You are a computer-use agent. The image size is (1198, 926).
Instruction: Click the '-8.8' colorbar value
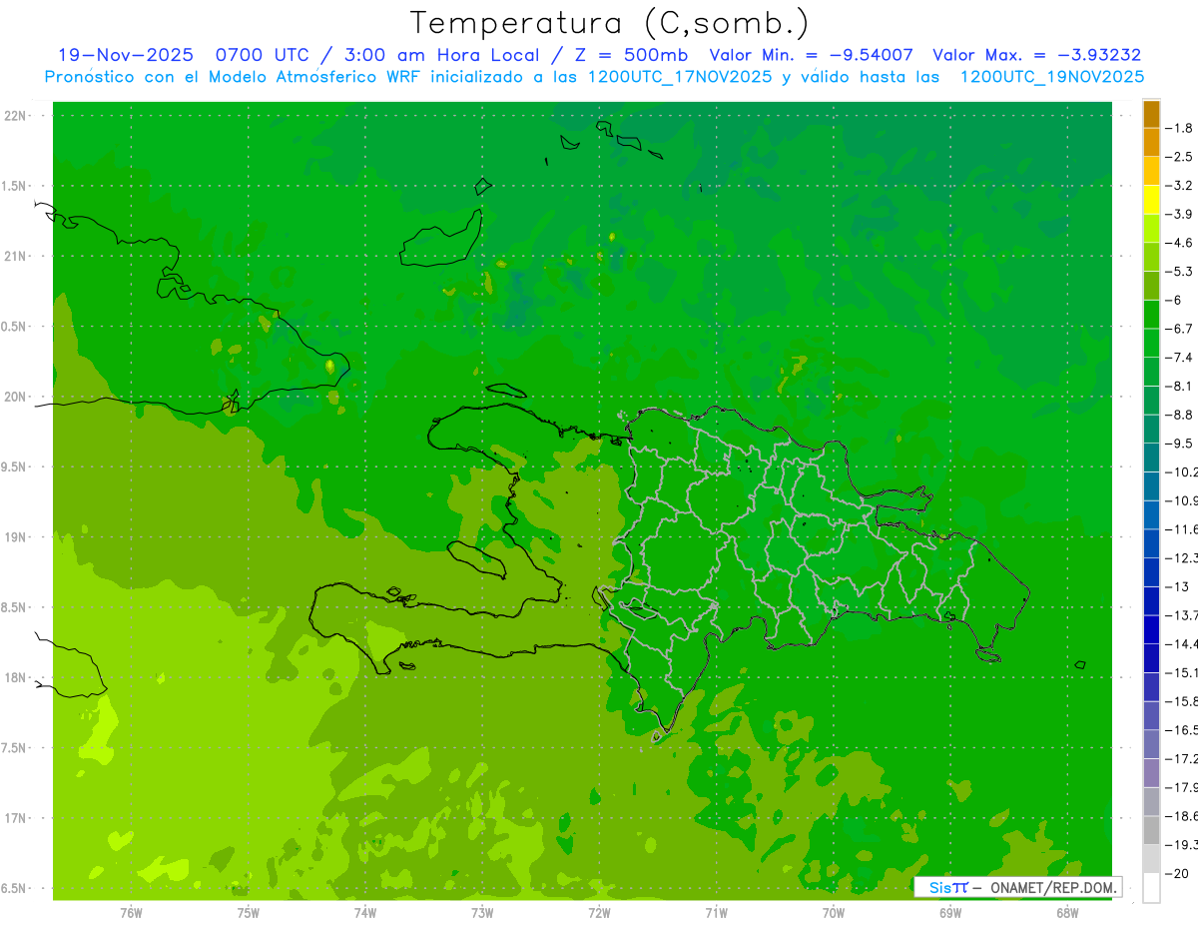tap(1179, 415)
